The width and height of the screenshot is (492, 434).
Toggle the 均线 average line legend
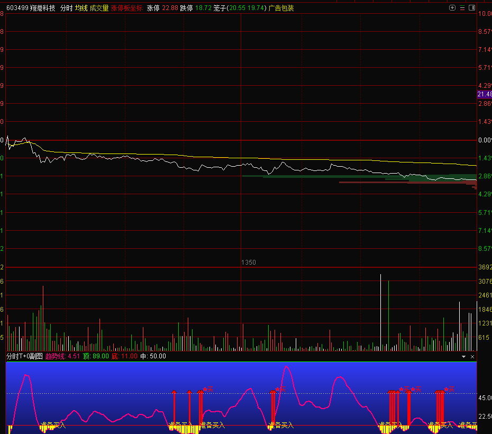click(x=81, y=8)
